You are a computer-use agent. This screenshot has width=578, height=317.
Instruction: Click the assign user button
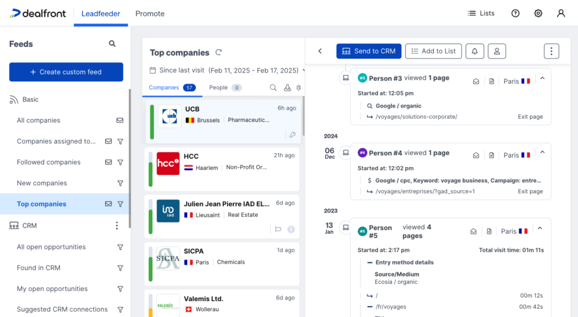coord(497,51)
